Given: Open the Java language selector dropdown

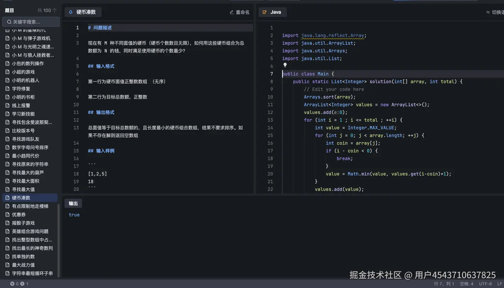Looking at the screenshot, I should [x=272, y=12].
